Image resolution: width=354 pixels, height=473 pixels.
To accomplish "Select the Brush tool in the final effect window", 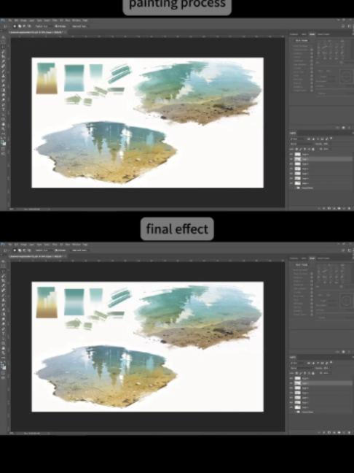I will tap(4, 295).
